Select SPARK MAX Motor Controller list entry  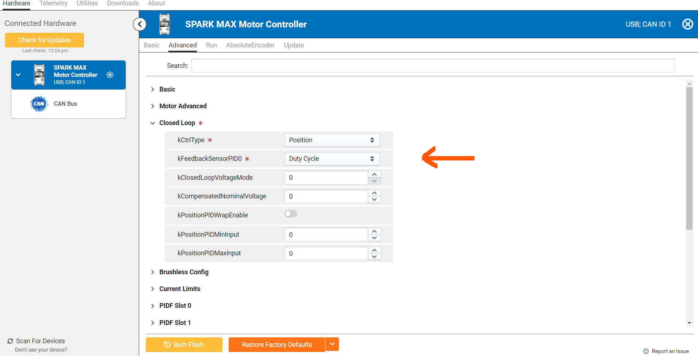pos(69,75)
